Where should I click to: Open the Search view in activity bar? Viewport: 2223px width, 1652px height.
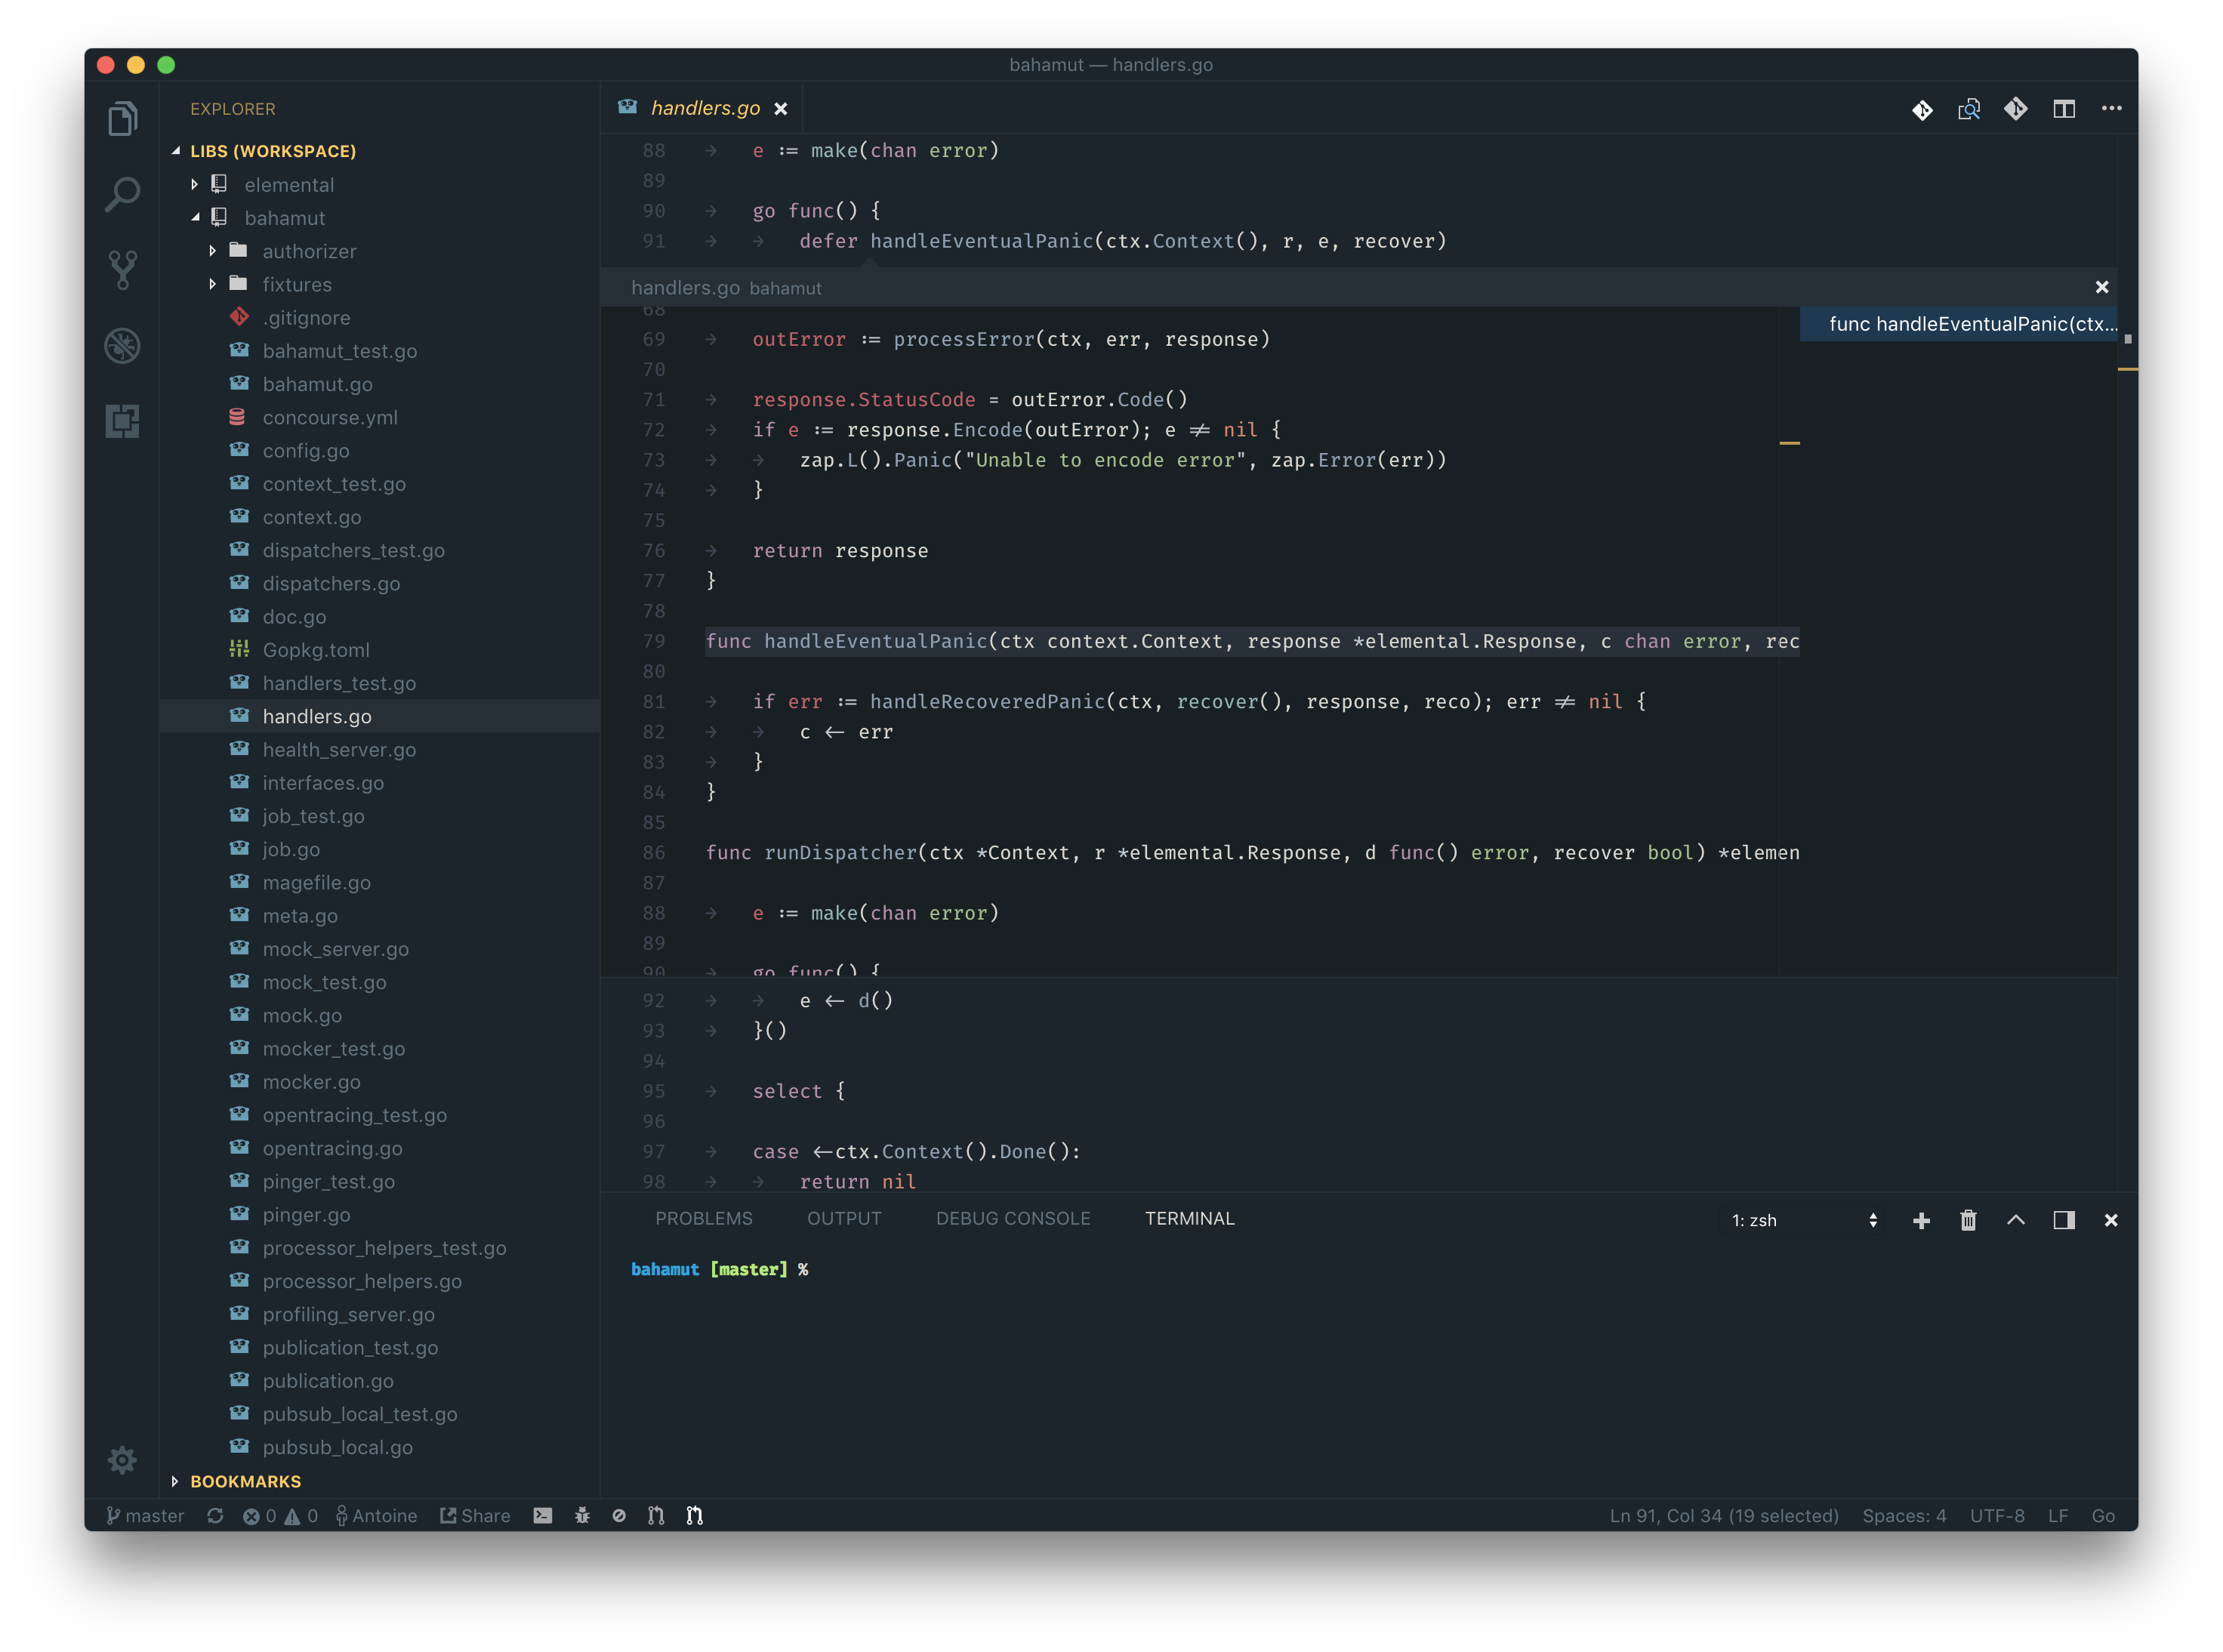click(122, 194)
